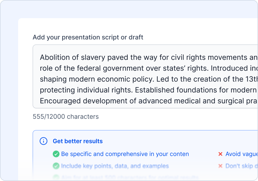
Task: Select the green check icon next to Include key points
Action: (56, 166)
